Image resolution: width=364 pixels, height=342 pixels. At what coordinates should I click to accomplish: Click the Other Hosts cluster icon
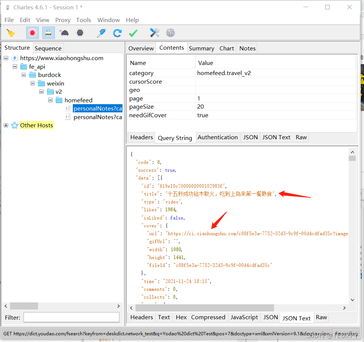pos(15,125)
